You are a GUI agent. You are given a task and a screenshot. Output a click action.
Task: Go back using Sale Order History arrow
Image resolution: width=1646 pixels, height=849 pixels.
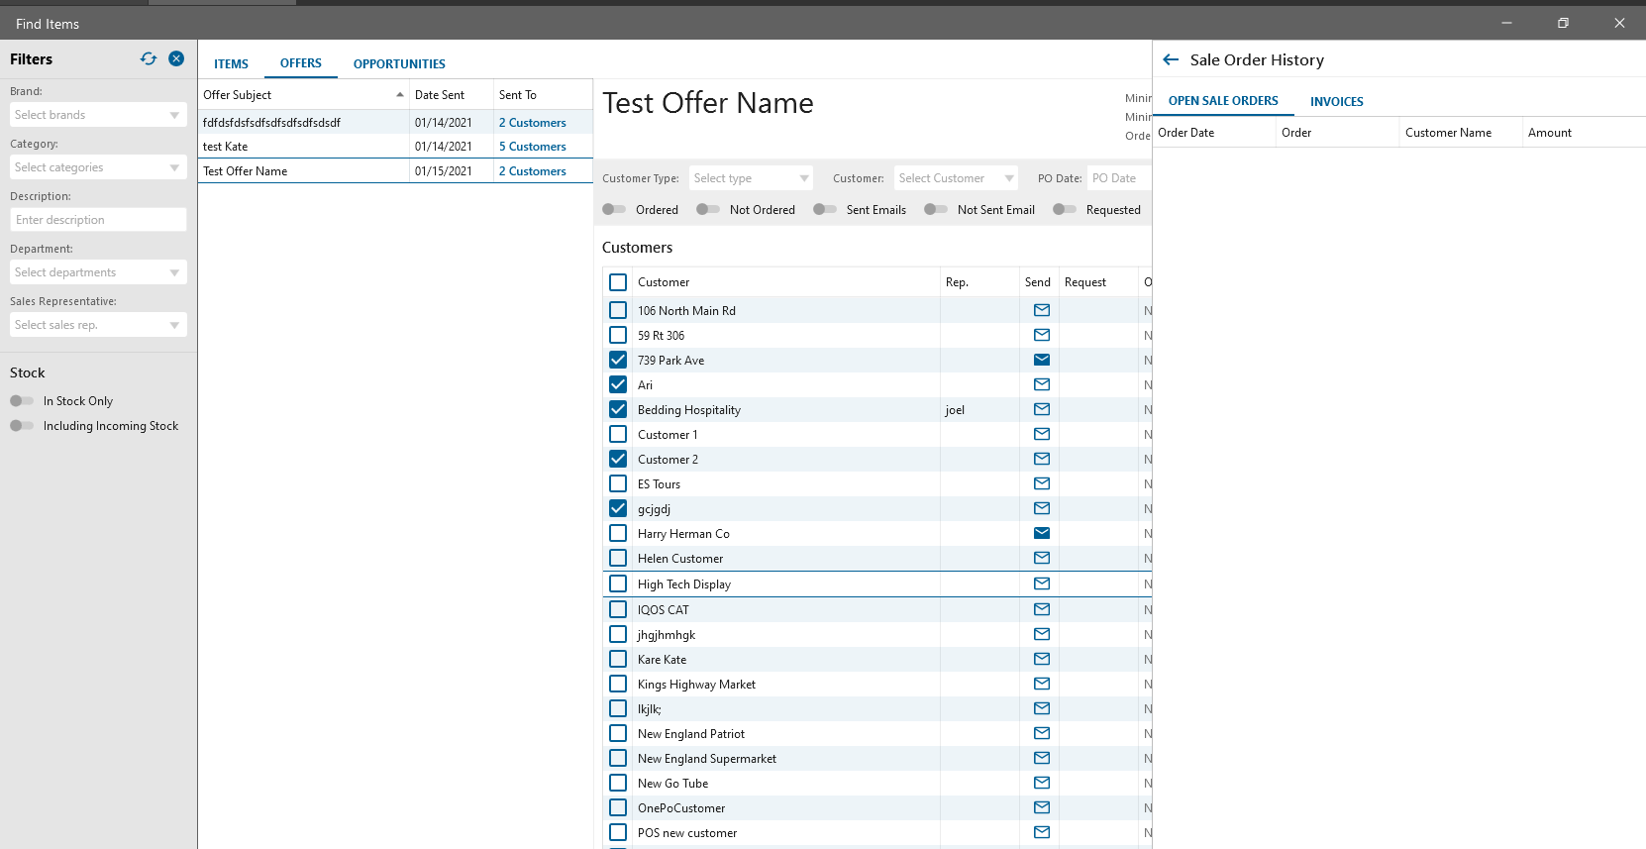[x=1171, y=59]
